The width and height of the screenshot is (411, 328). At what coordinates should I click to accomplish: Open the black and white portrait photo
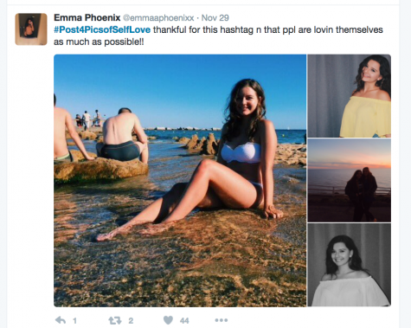point(350,265)
